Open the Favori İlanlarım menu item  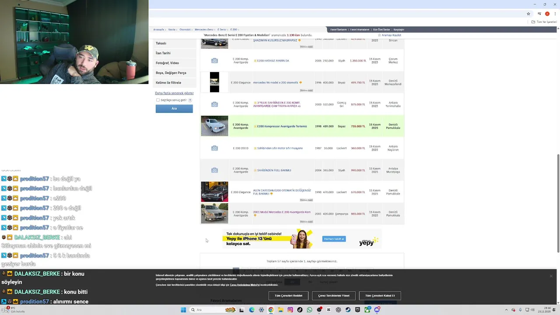pos(339,29)
